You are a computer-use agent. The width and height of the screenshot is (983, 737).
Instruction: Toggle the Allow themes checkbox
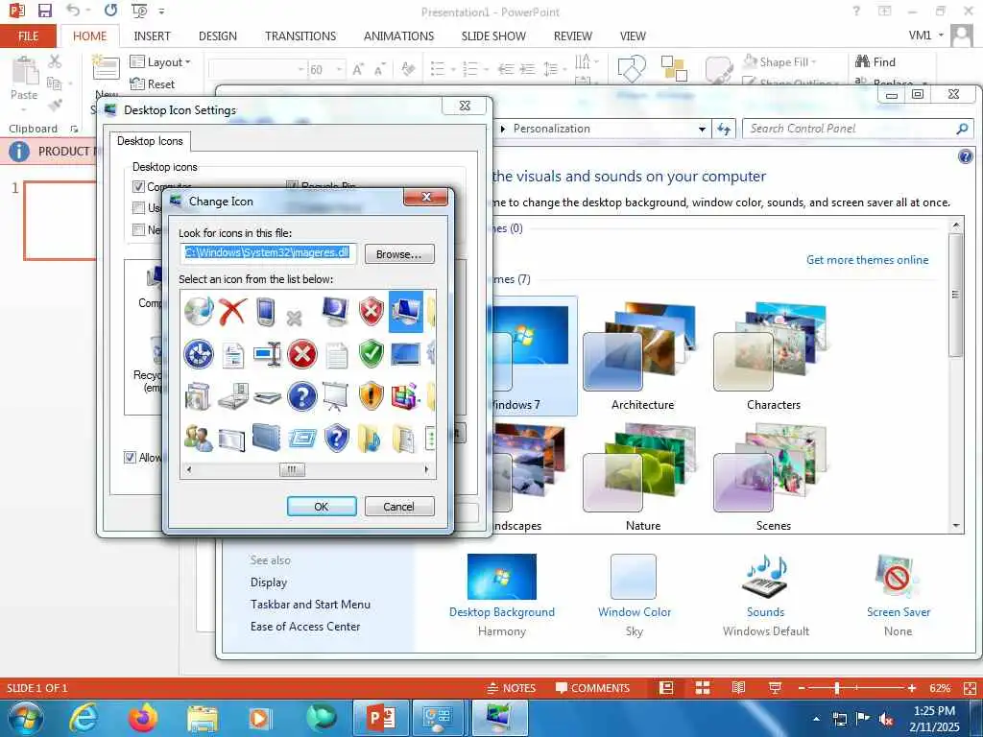pos(130,457)
